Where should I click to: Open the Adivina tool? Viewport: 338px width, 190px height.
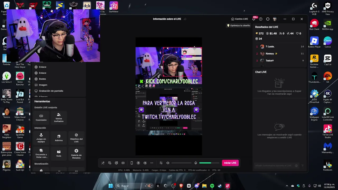(59, 138)
